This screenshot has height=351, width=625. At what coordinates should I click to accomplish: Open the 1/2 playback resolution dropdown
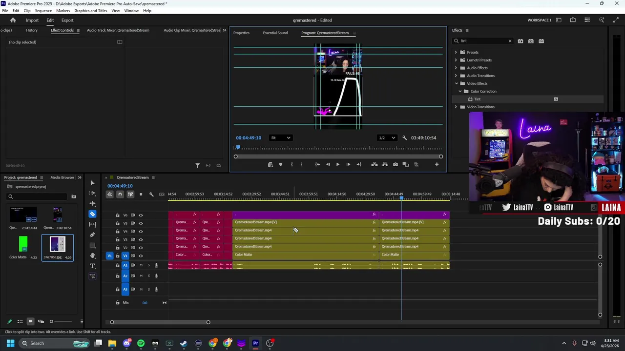(x=387, y=138)
